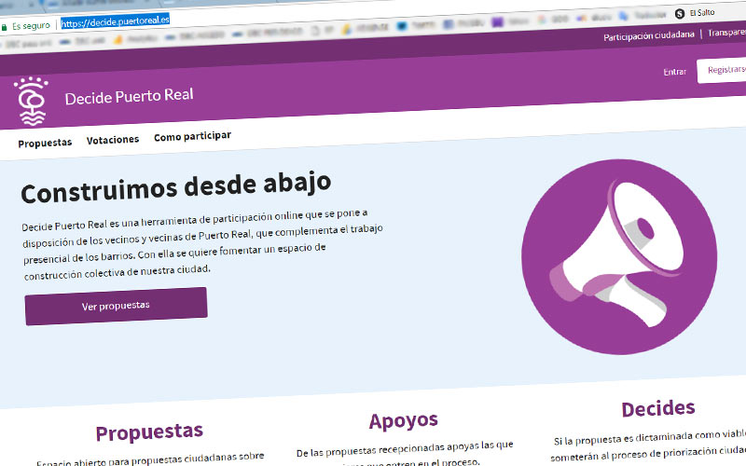Screen dimensions: 746x466
Task: Click the Propuestas section heading
Action: pyautogui.click(x=149, y=432)
